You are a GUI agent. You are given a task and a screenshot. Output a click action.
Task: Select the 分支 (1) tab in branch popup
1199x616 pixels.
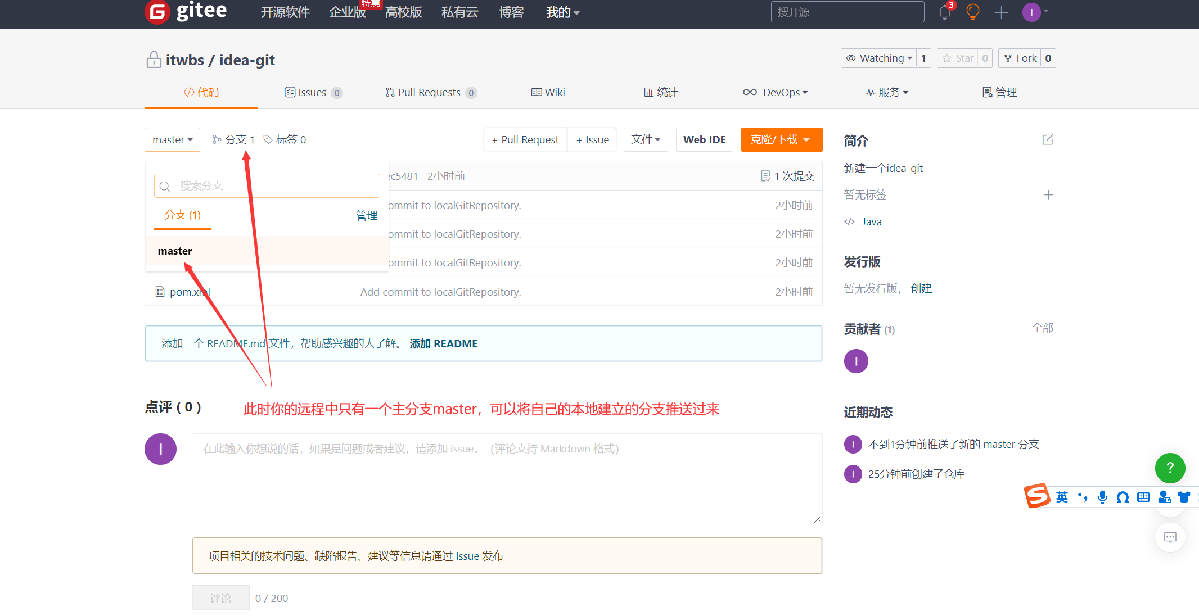[x=182, y=215]
